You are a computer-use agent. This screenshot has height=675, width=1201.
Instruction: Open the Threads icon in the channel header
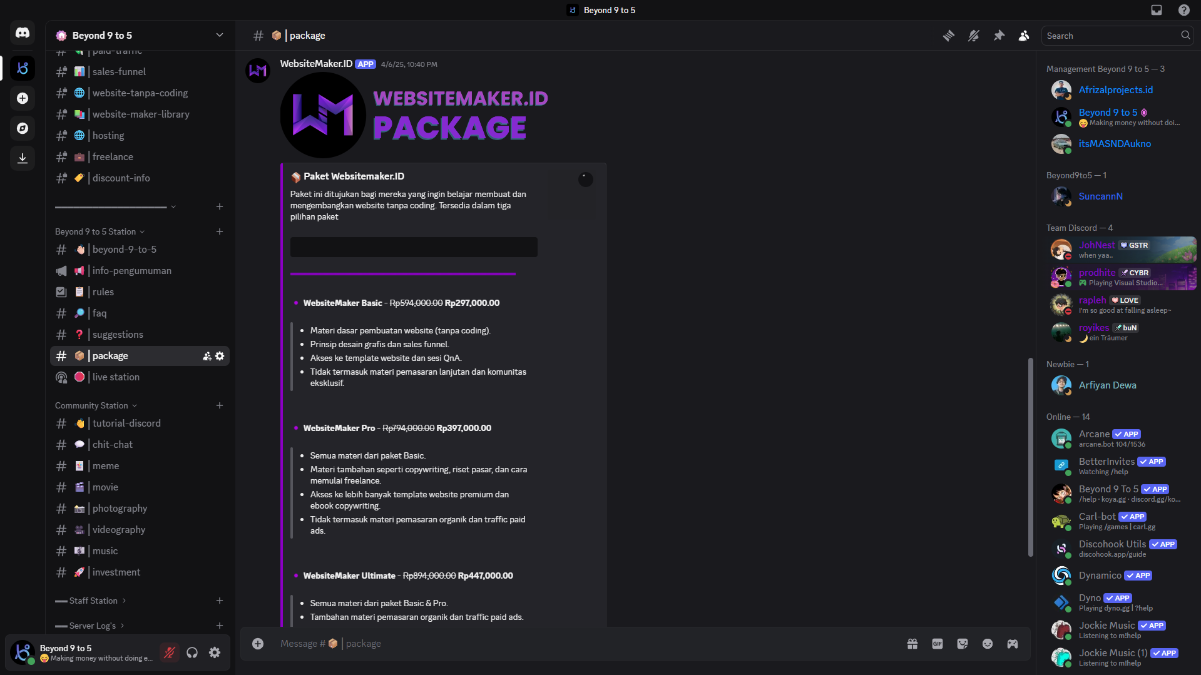949,36
